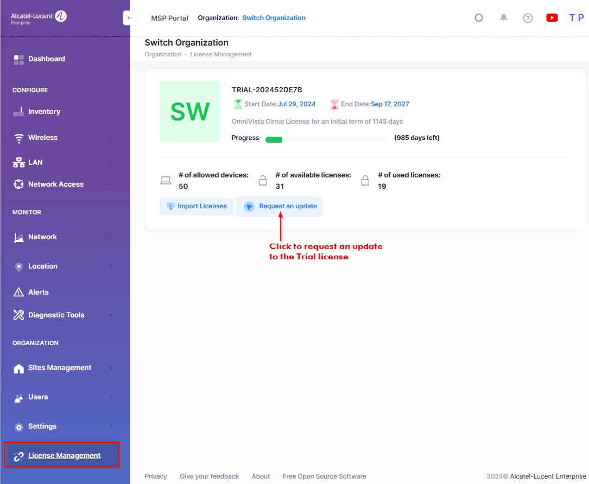Image resolution: width=589 pixels, height=484 pixels.
Task: Expand the Inventory menu chevron
Action: (110, 112)
